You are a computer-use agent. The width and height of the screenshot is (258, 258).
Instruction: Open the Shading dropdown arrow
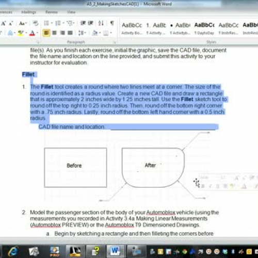pyautogui.click(x=100, y=33)
